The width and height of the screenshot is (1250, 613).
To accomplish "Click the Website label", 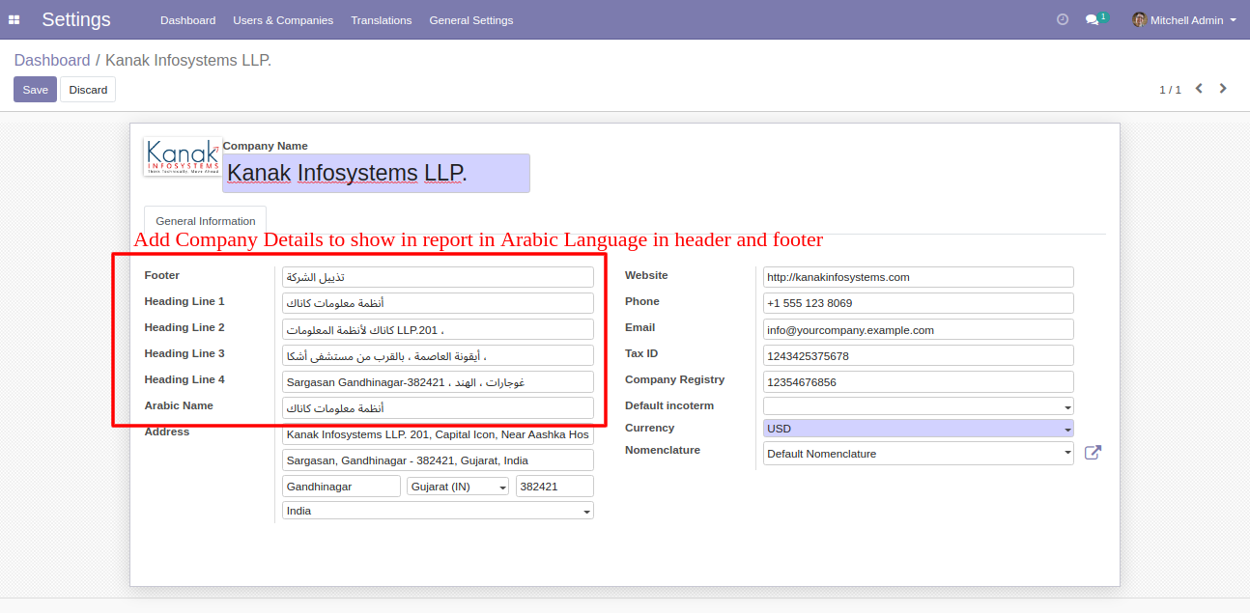I will click(x=646, y=275).
